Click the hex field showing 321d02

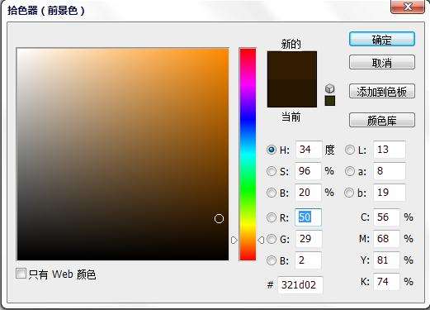click(300, 285)
